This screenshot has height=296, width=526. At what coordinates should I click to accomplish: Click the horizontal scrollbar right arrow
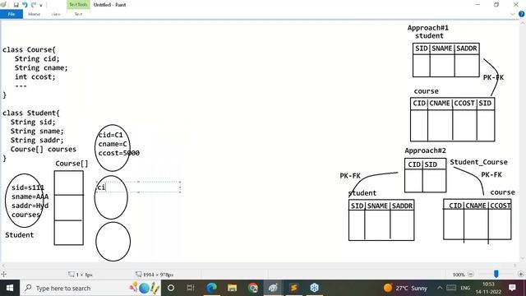click(515, 265)
